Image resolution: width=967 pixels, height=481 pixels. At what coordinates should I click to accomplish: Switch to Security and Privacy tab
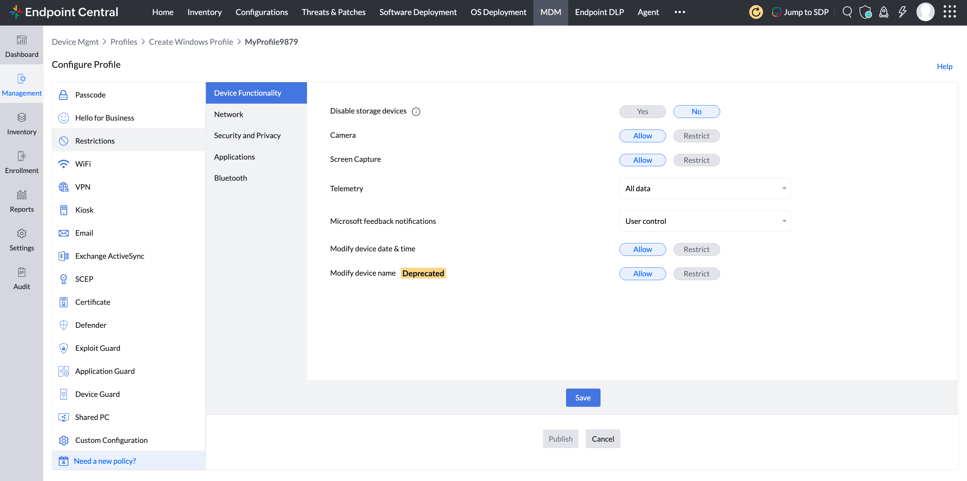click(x=256, y=136)
